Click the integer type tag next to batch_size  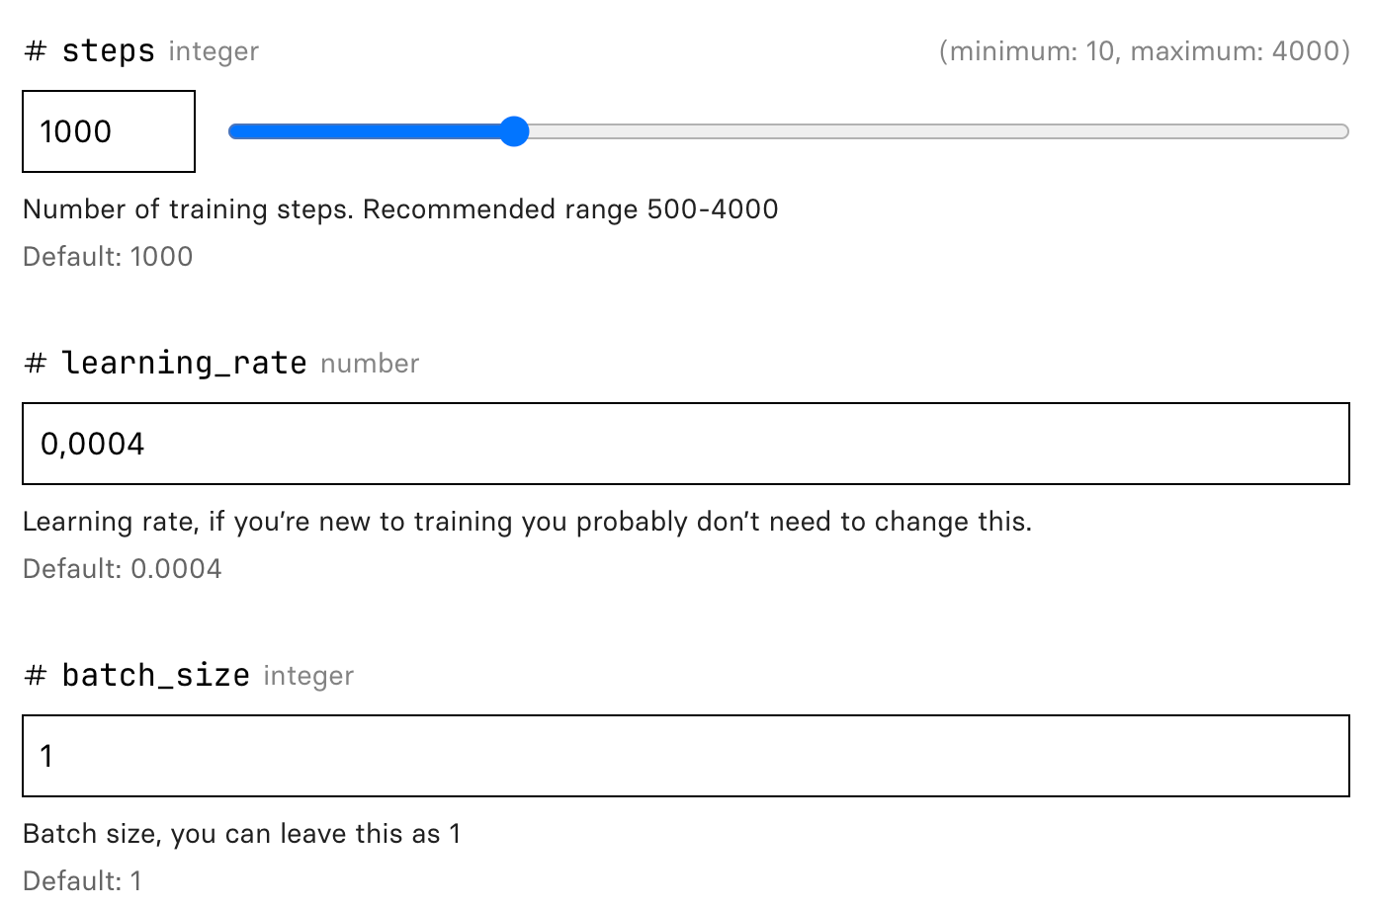(x=308, y=676)
